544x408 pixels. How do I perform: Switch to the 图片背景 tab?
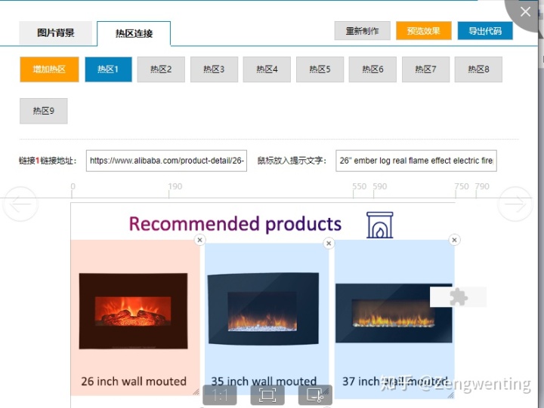[x=56, y=33]
